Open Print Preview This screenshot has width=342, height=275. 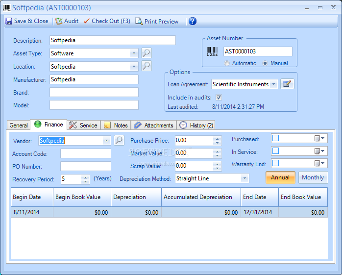pos(157,21)
